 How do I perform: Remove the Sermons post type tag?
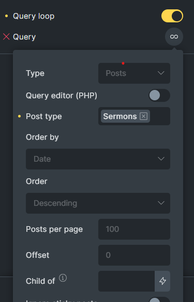[x=143, y=116]
